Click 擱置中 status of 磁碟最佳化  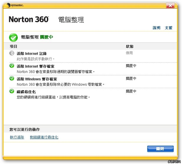(x=131, y=91)
